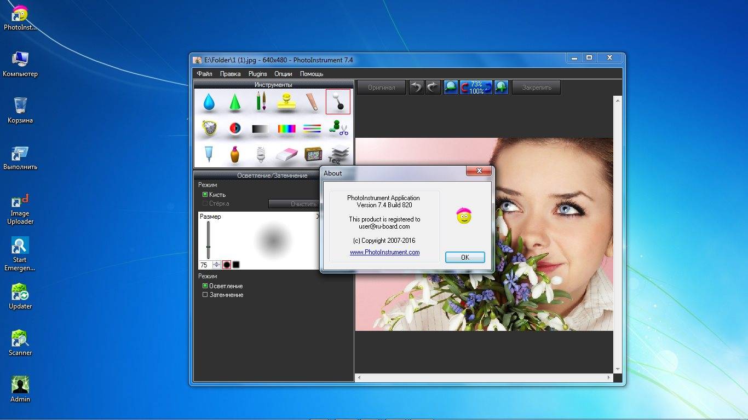Click the size spinner arrows
Image resolution: width=748 pixels, height=420 pixels.
point(216,265)
